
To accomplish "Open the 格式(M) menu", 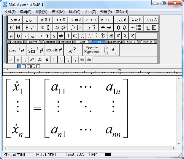I will coord(58,12).
